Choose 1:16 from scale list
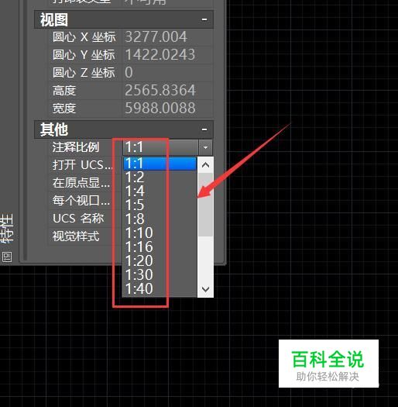This screenshot has width=398, height=407. (160, 247)
